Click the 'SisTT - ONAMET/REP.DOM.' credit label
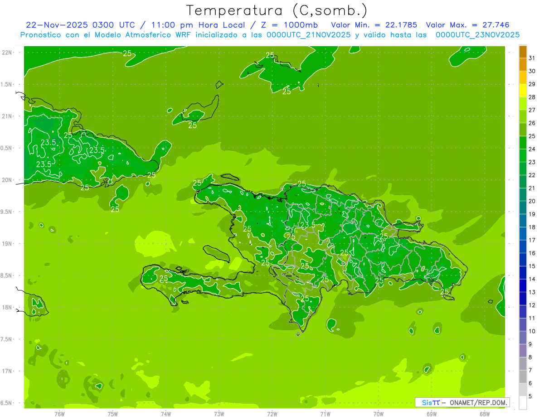 (x=462, y=402)
